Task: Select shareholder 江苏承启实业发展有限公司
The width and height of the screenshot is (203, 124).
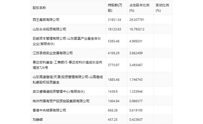Action: click(x=53, y=53)
